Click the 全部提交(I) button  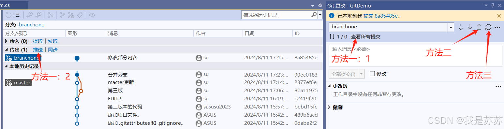pyautogui.click(x=343, y=74)
